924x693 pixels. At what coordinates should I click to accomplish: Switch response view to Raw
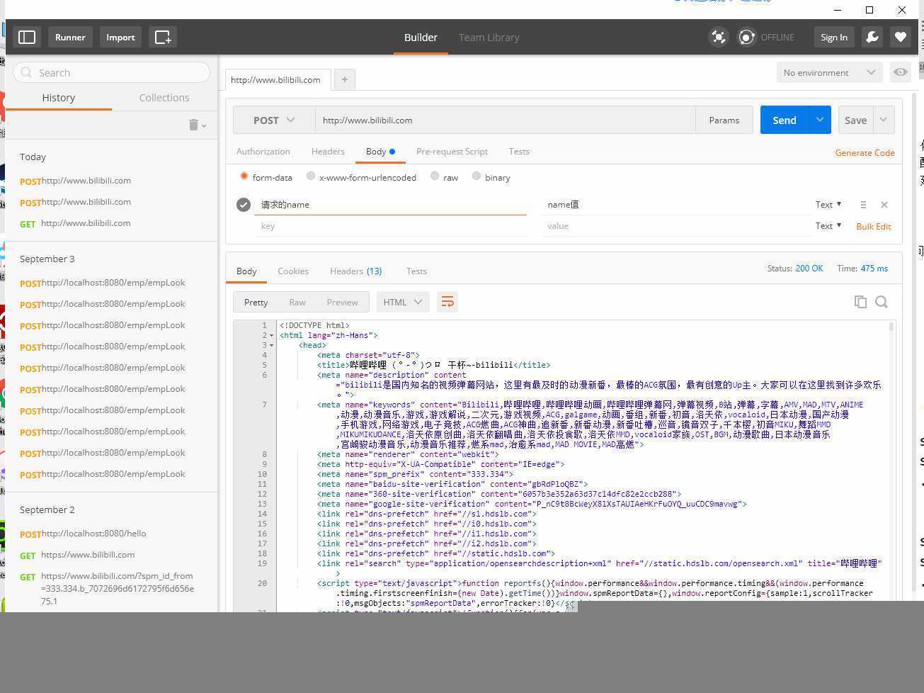[297, 302]
